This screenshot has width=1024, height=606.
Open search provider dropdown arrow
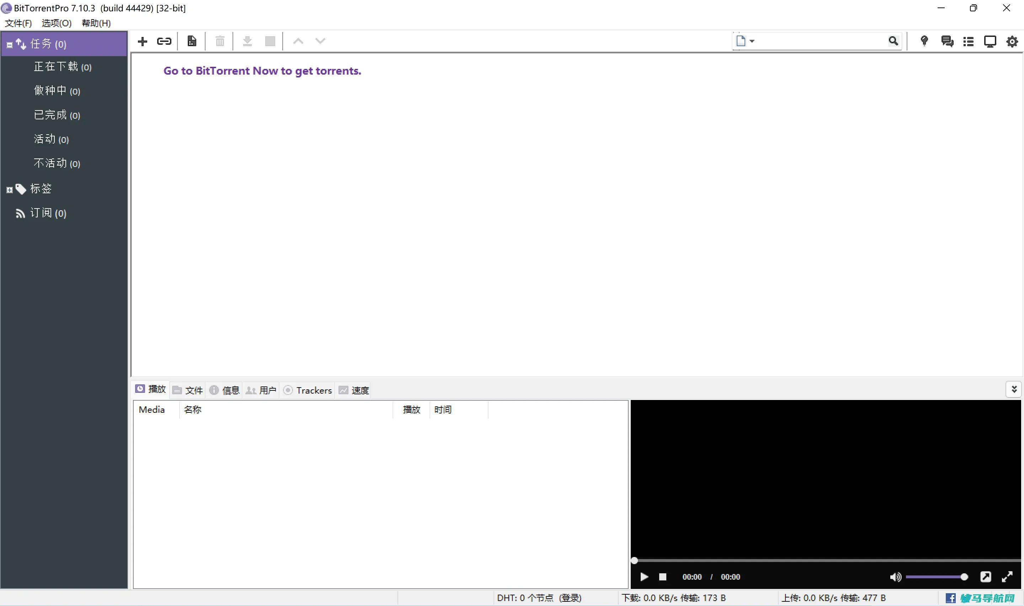pos(752,41)
